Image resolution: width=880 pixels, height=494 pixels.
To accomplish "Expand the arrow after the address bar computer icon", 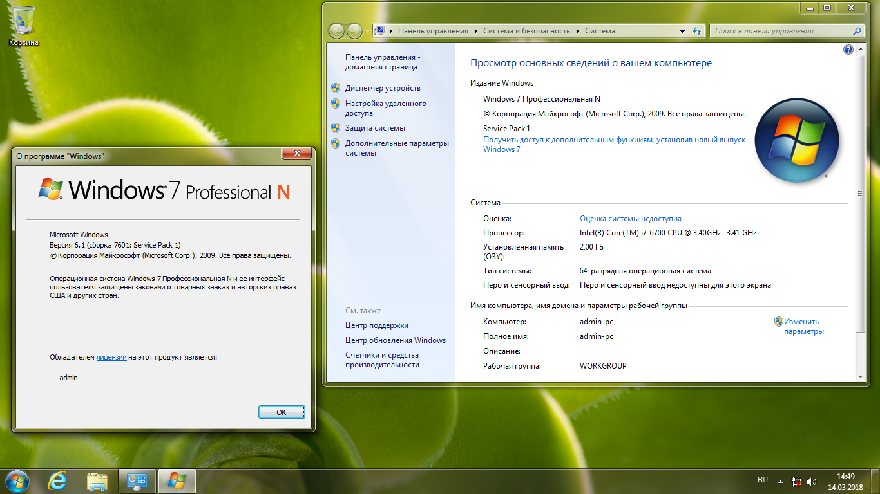I will (x=390, y=31).
